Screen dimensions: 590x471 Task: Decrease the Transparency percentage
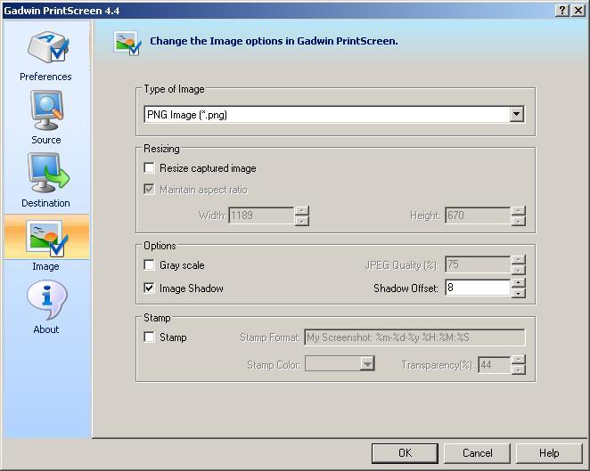[519, 369]
